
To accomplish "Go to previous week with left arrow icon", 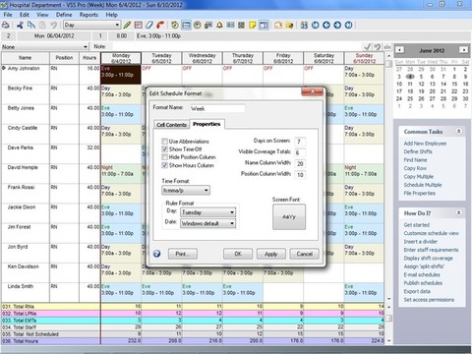I will (326, 25).
